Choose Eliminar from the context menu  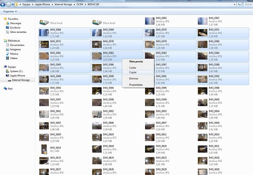pyautogui.click(x=134, y=78)
